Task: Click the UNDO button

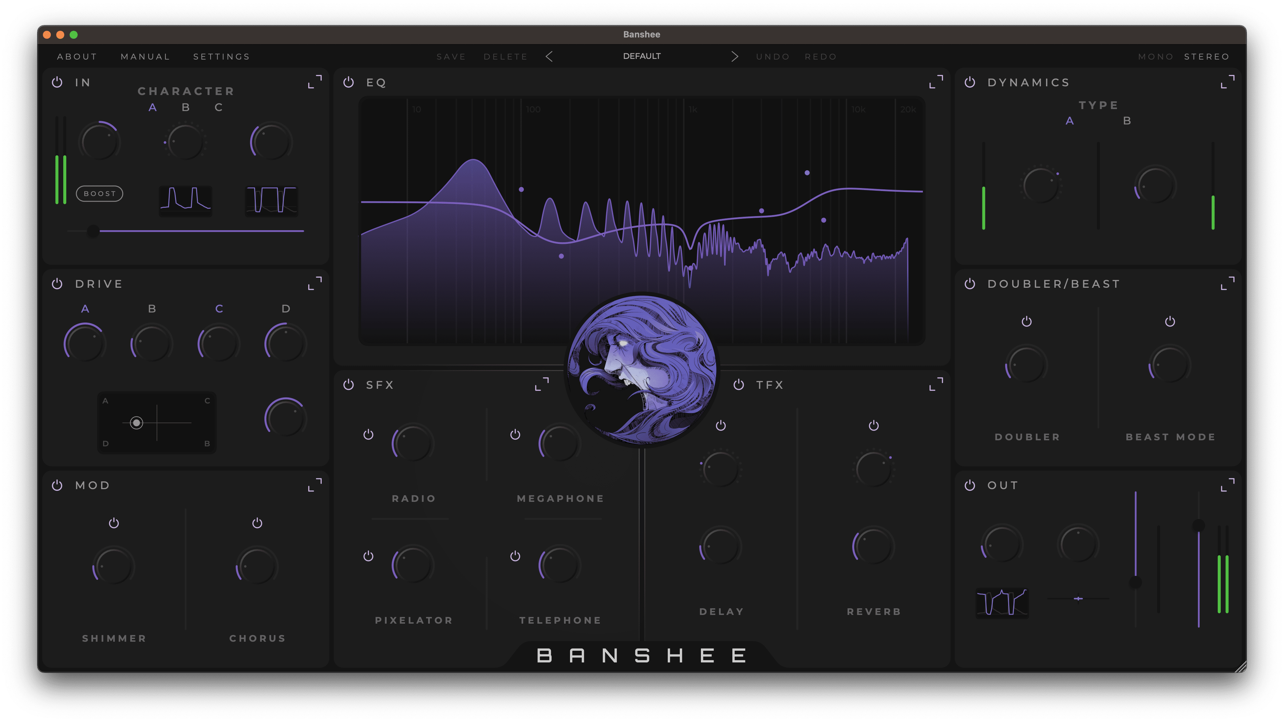Action: (x=773, y=57)
